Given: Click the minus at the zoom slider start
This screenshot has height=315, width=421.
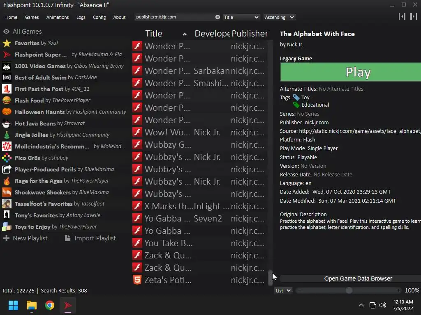Looking at the screenshot, I should tap(299, 290).
